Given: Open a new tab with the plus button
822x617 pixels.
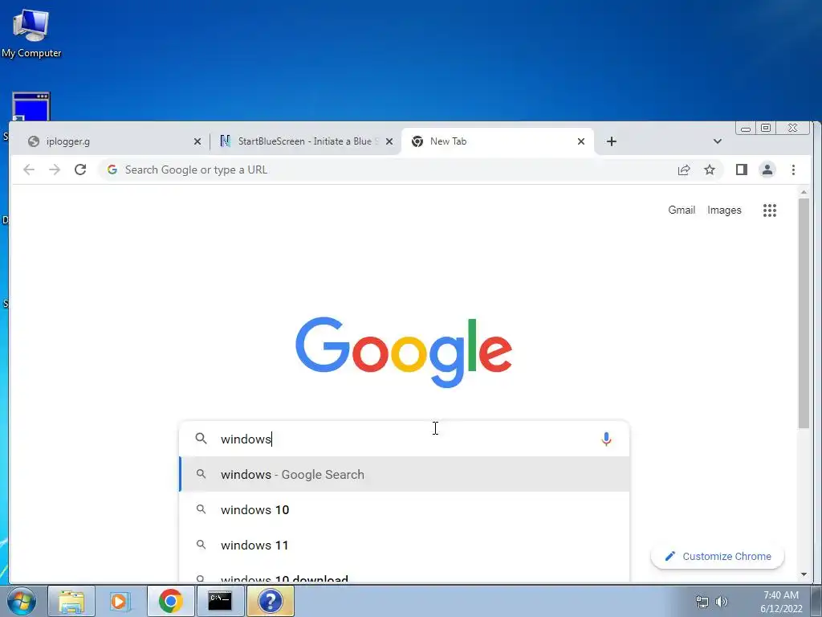Looking at the screenshot, I should tap(611, 141).
